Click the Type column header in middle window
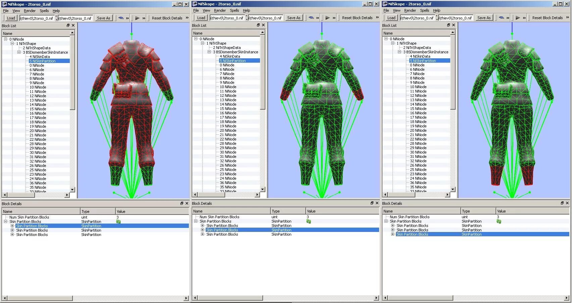This screenshot has height=303, width=572. (x=288, y=211)
